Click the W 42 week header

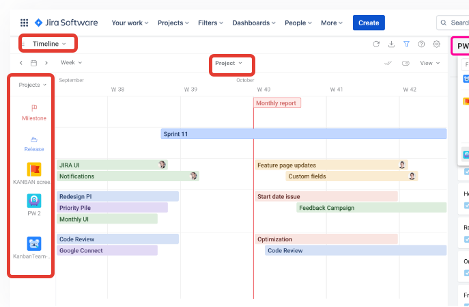[x=410, y=90]
